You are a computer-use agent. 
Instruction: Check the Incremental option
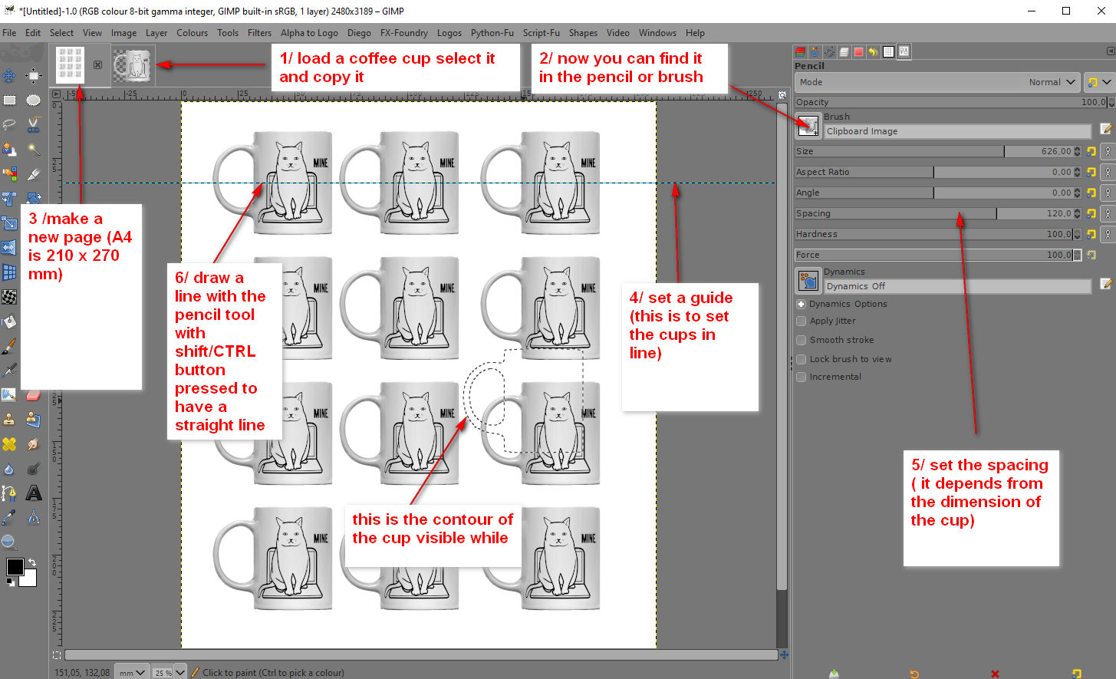pos(802,377)
